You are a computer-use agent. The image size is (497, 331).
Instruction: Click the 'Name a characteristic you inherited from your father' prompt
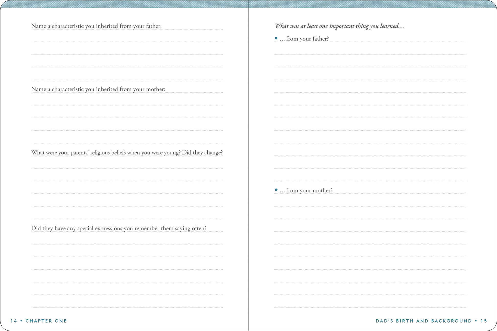point(96,26)
